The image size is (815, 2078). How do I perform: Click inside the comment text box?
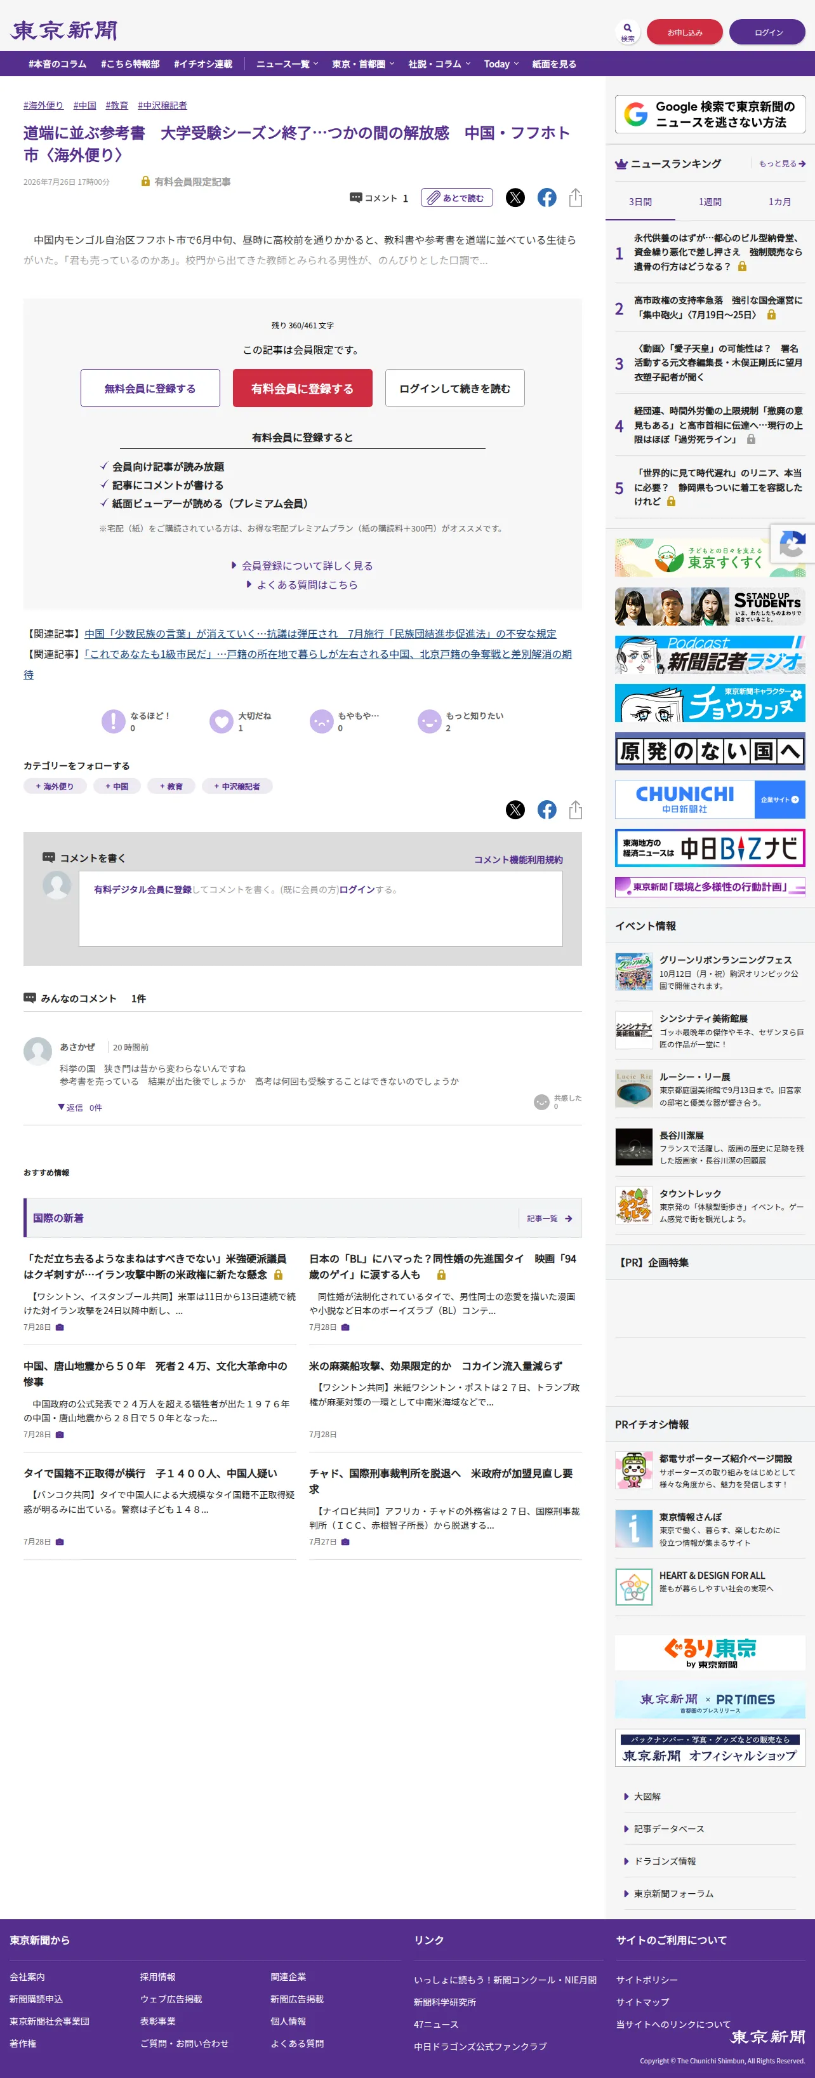321,908
